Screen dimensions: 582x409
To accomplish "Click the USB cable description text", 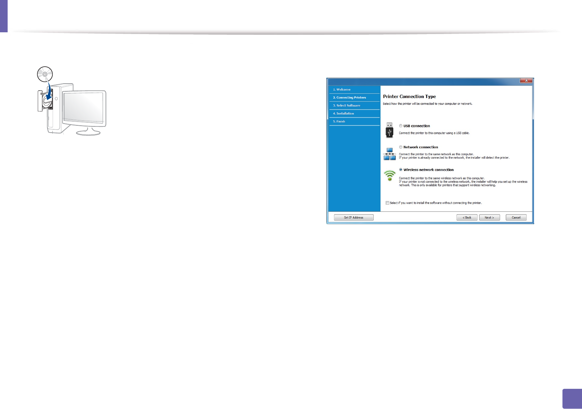I will pos(434,133).
